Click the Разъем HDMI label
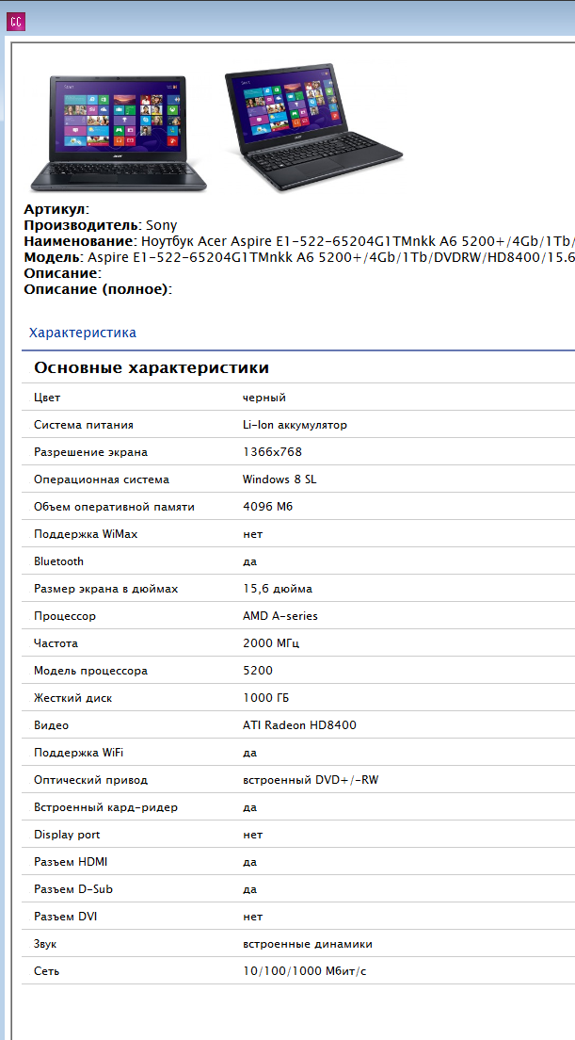This screenshot has height=1040, width=575. pos(71,862)
